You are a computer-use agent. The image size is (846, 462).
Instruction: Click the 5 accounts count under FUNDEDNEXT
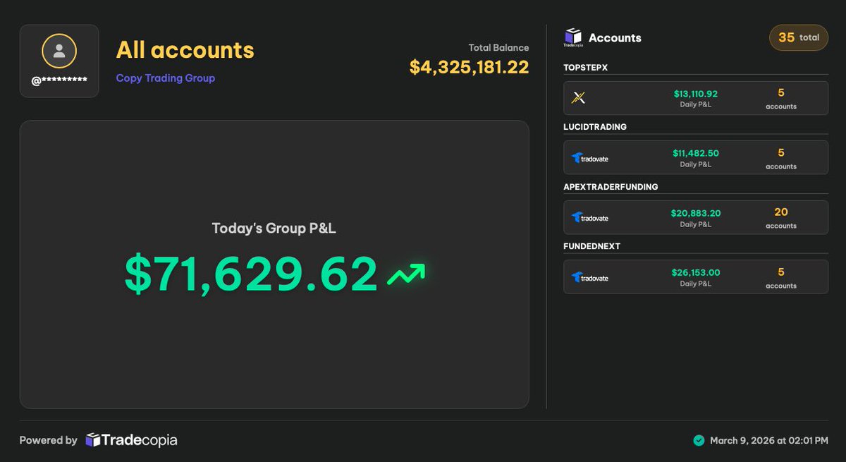[x=781, y=278]
